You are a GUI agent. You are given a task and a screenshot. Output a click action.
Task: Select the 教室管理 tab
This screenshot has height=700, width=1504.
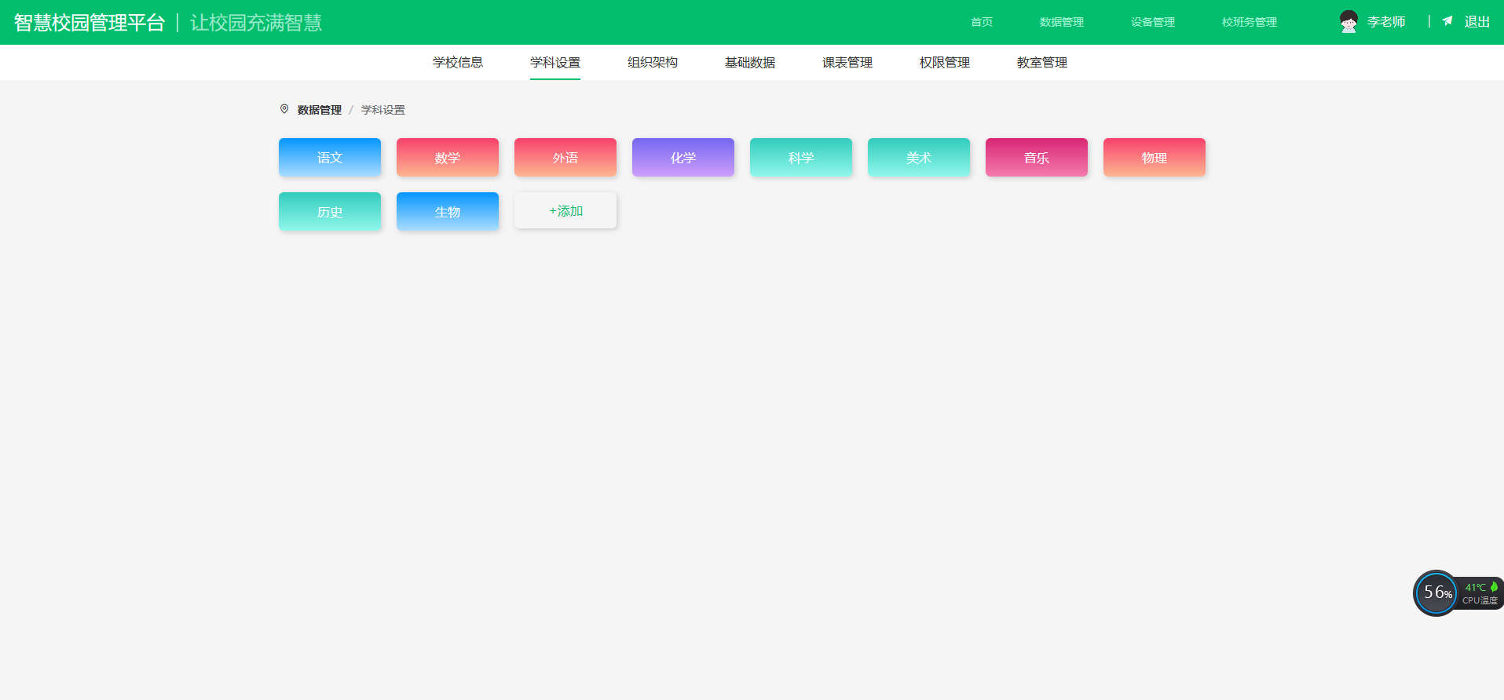coord(1041,62)
